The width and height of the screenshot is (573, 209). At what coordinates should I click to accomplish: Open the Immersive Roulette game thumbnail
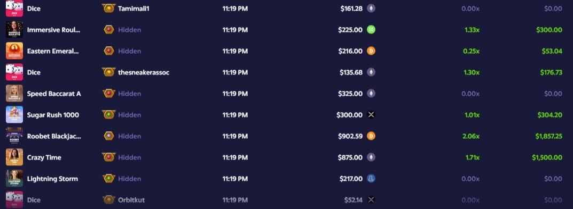pyautogui.click(x=14, y=29)
